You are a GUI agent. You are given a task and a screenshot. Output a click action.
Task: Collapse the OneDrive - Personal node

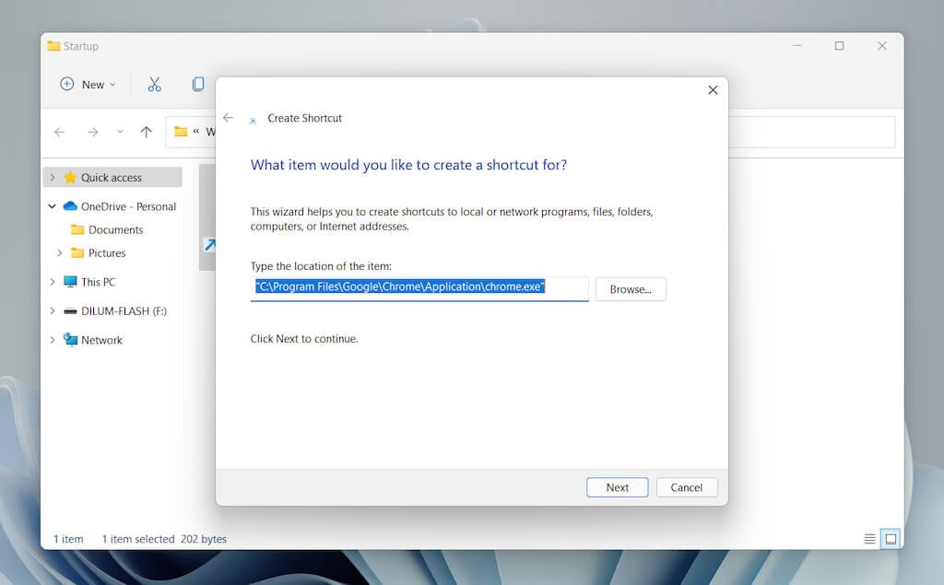pyautogui.click(x=53, y=206)
